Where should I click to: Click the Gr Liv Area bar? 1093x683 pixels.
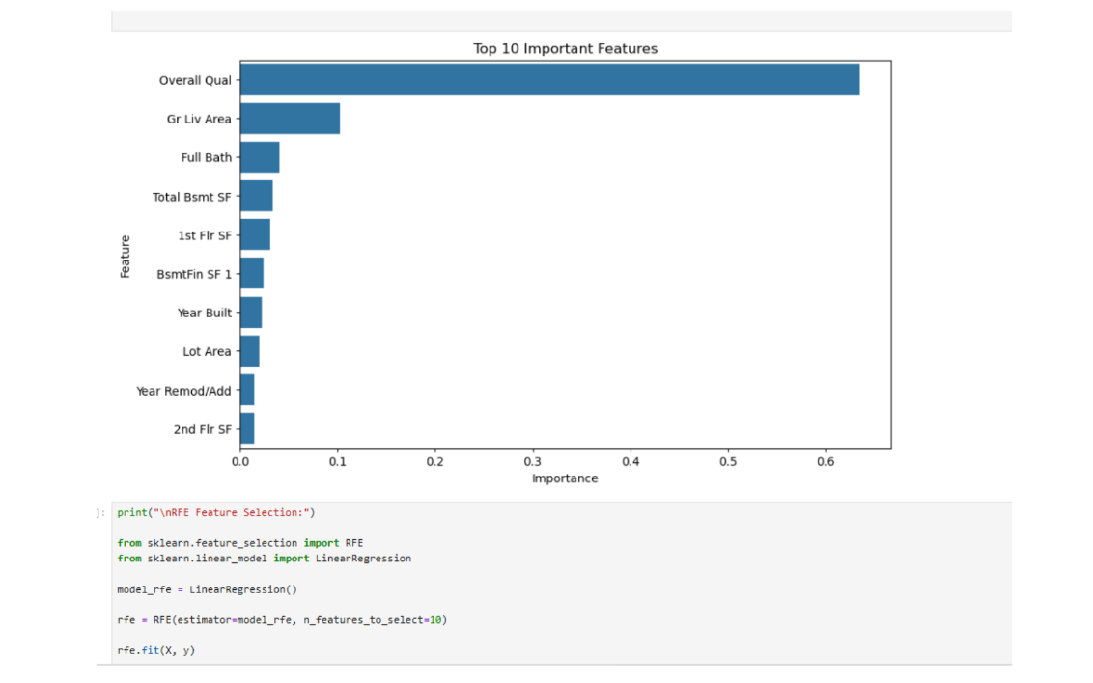pyautogui.click(x=290, y=119)
